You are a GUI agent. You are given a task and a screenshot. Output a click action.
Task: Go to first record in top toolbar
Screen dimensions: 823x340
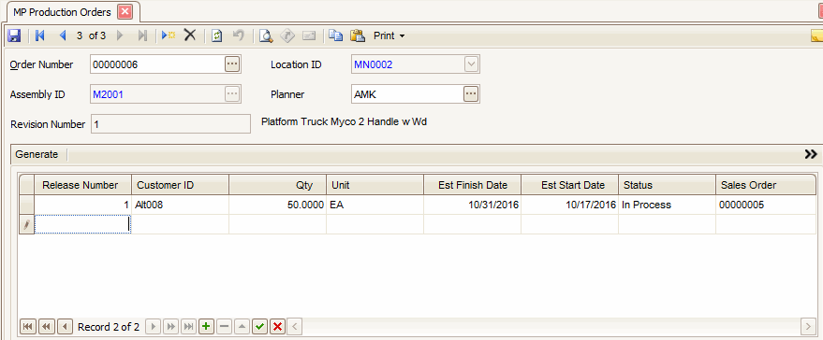click(x=40, y=35)
